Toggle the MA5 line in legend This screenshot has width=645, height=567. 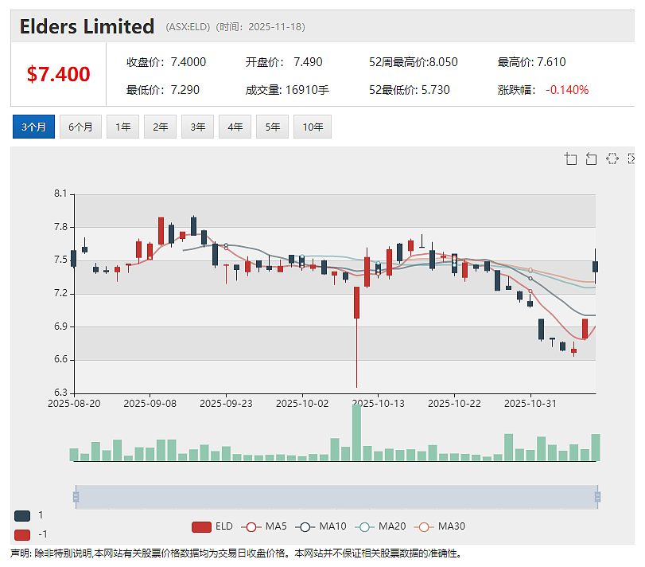[264, 526]
